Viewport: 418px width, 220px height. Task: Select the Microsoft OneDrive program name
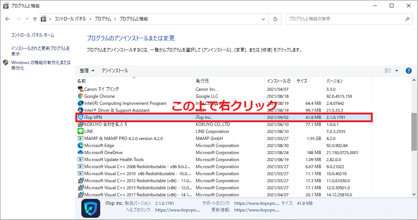point(104,153)
